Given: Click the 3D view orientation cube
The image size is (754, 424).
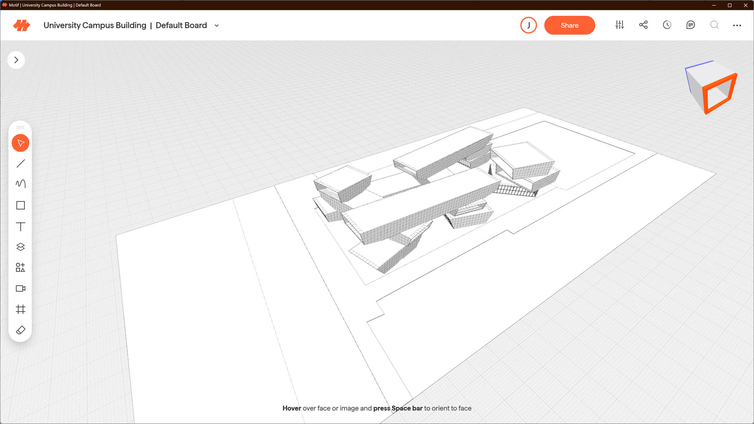Looking at the screenshot, I should click(712, 88).
